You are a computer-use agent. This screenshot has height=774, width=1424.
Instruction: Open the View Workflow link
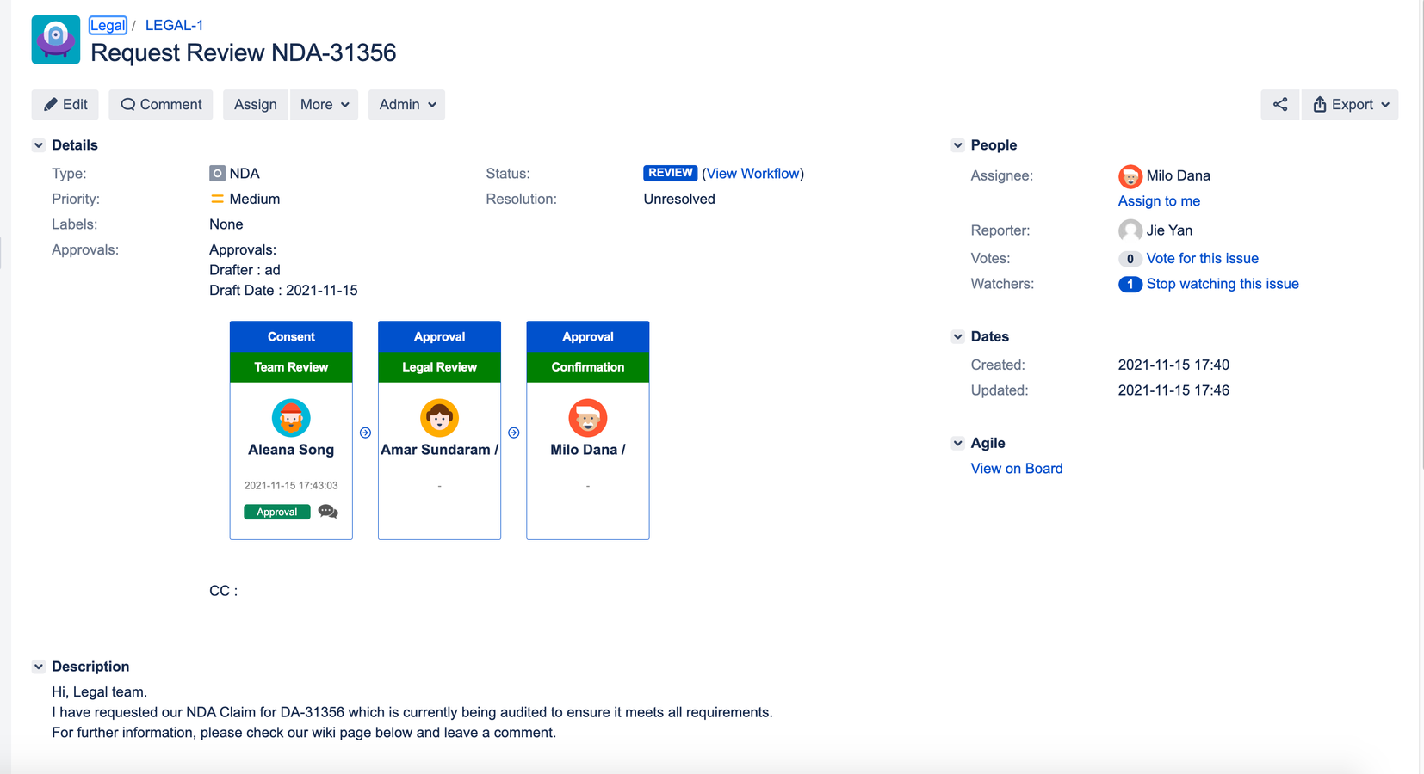click(753, 174)
